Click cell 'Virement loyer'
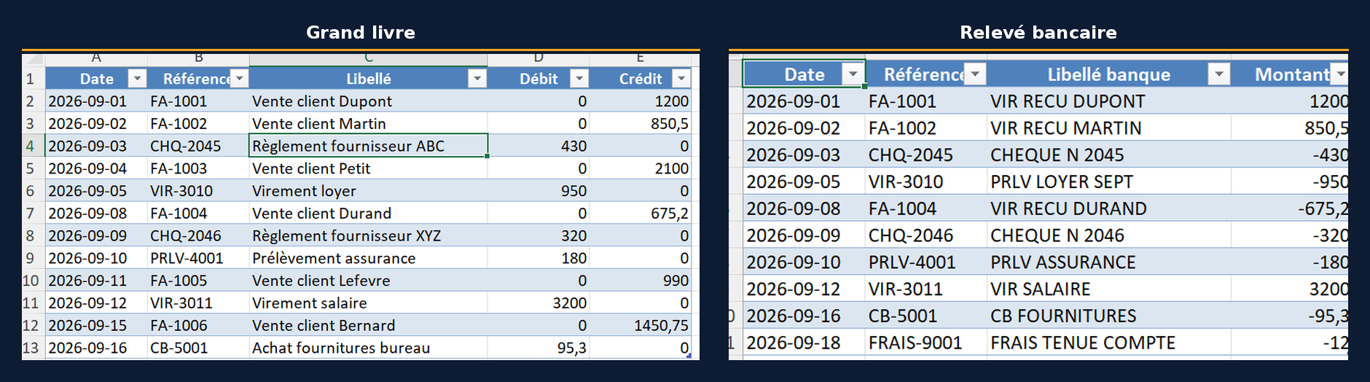The height and width of the screenshot is (382, 1370). point(368,191)
